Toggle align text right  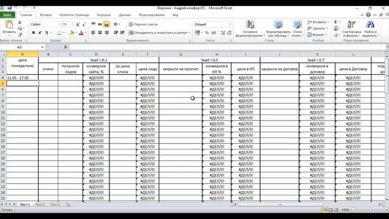point(106,32)
